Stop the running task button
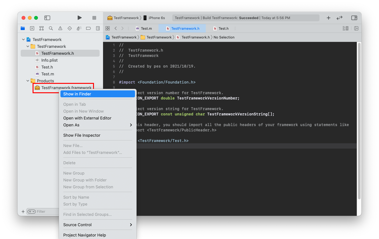379x239 pixels. click(94, 18)
